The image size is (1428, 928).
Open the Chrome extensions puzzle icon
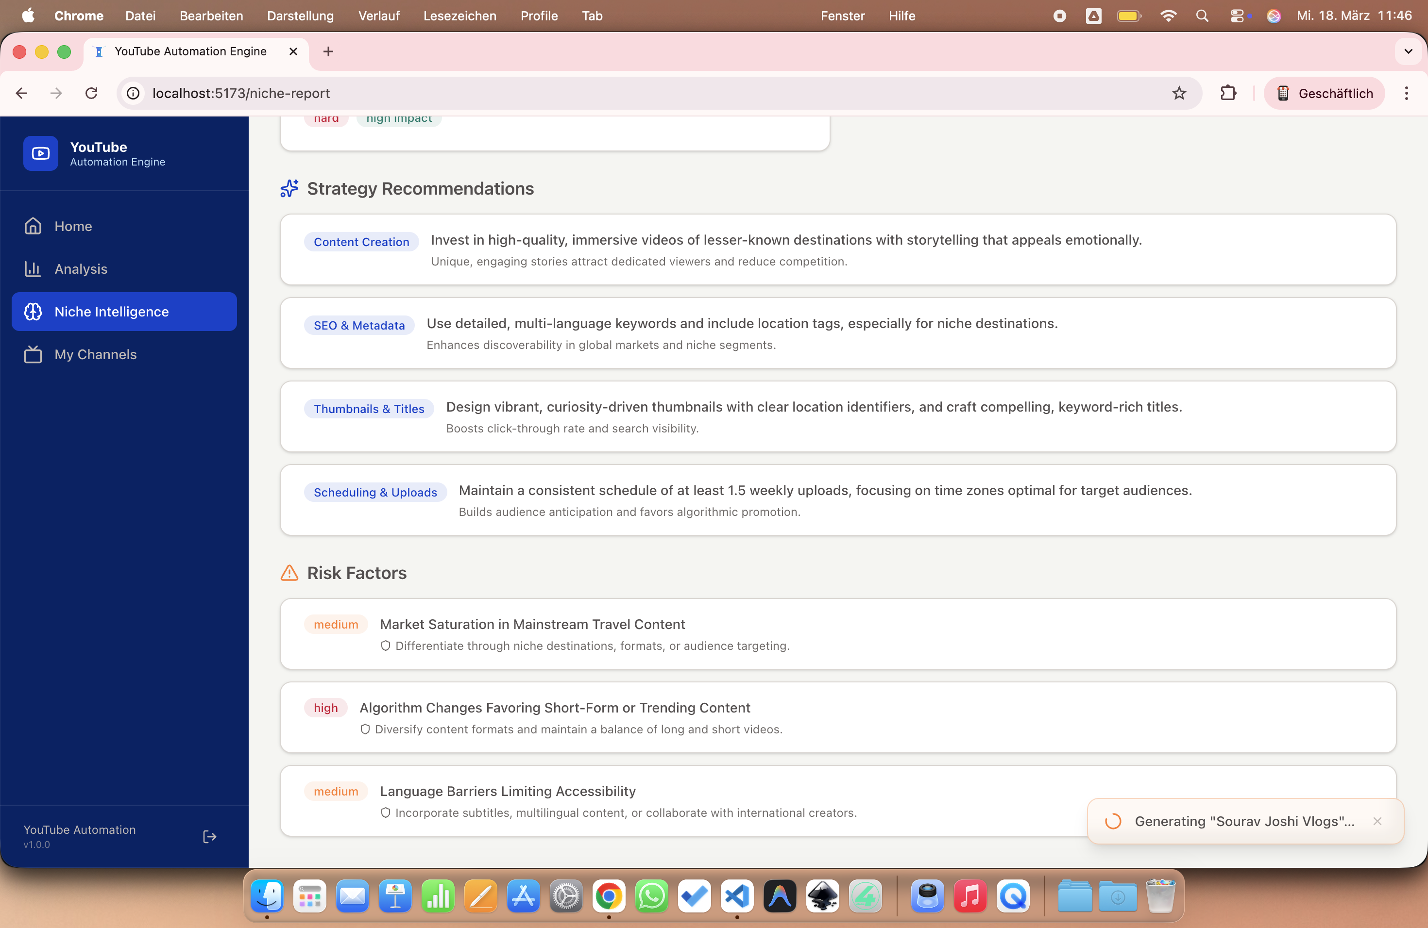1227,93
